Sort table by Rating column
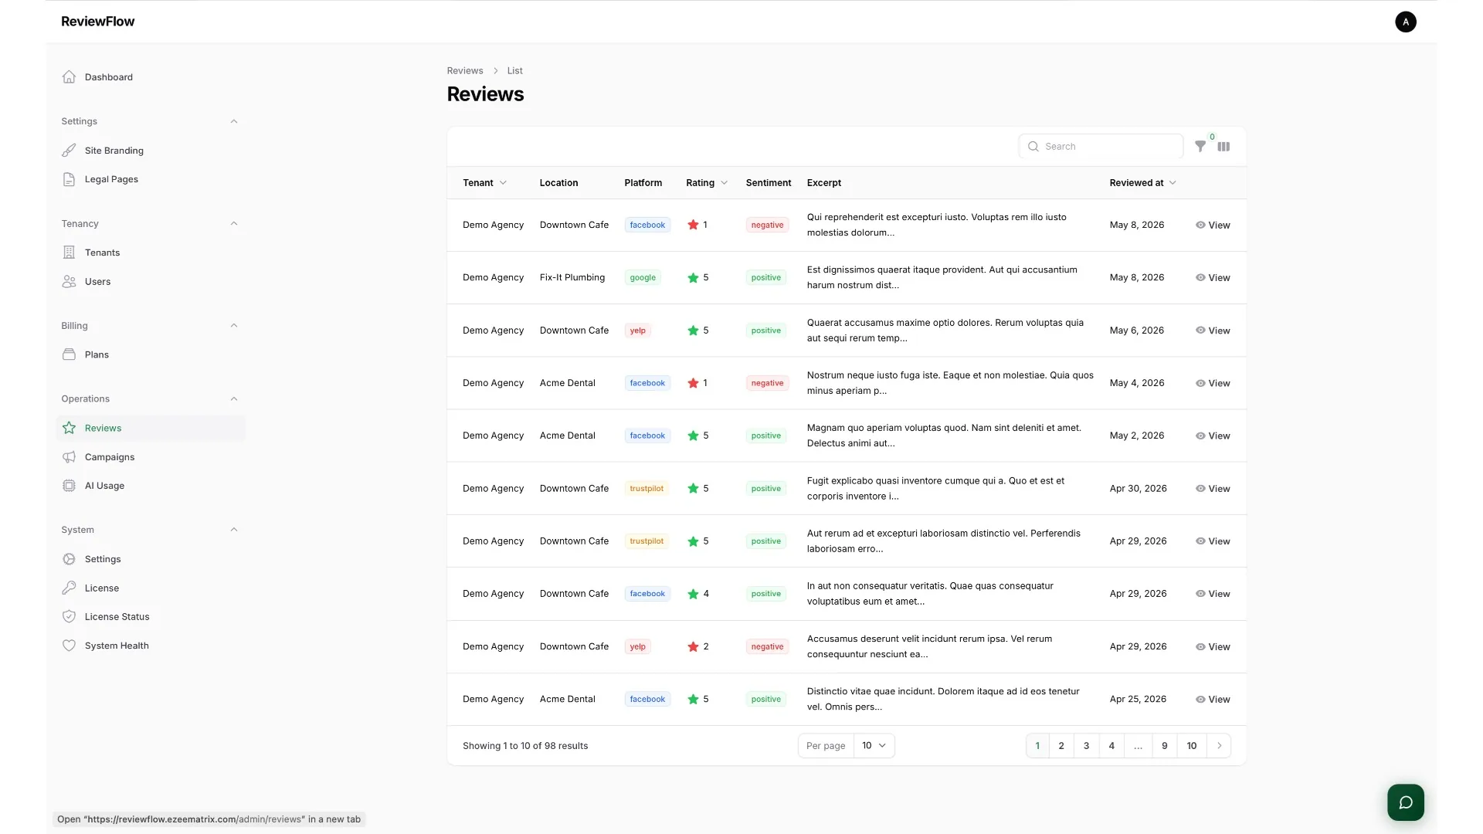Image resolution: width=1483 pixels, height=834 pixels. pyautogui.click(x=707, y=183)
